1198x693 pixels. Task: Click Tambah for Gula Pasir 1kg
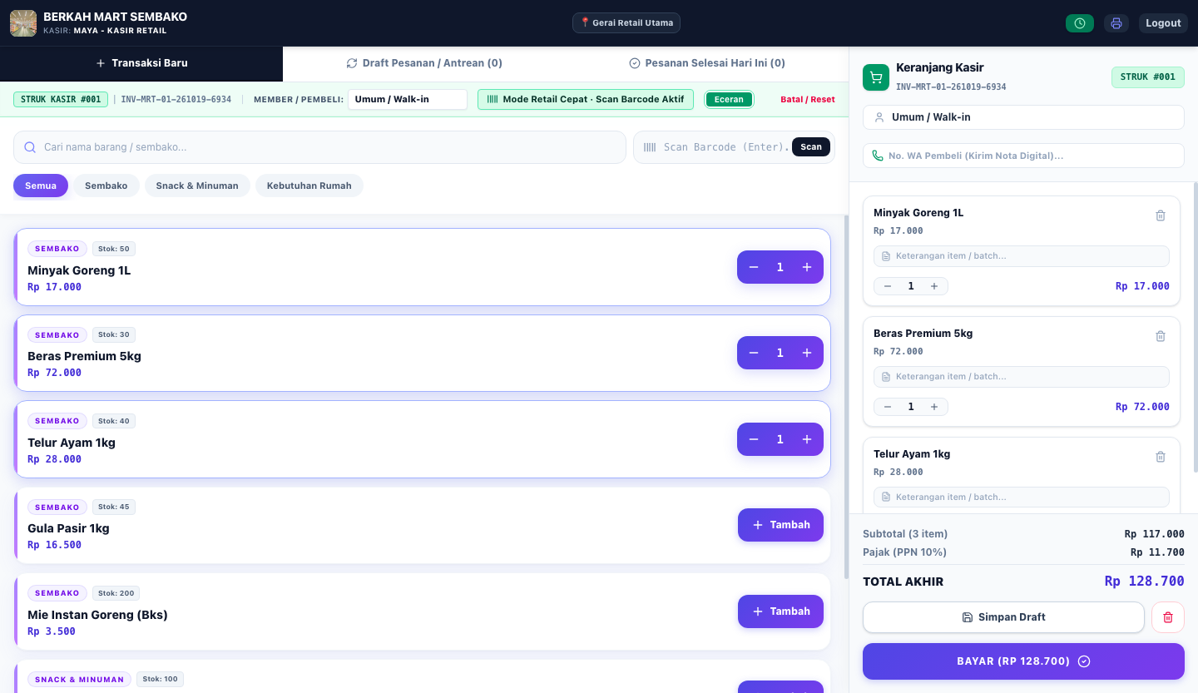780,525
